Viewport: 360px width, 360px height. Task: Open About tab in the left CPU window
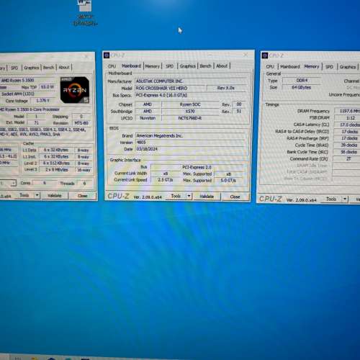(x=64, y=68)
